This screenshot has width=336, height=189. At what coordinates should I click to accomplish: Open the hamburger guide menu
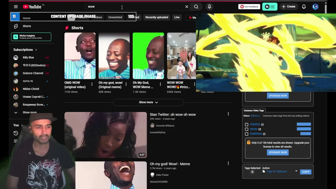coord(16,7)
